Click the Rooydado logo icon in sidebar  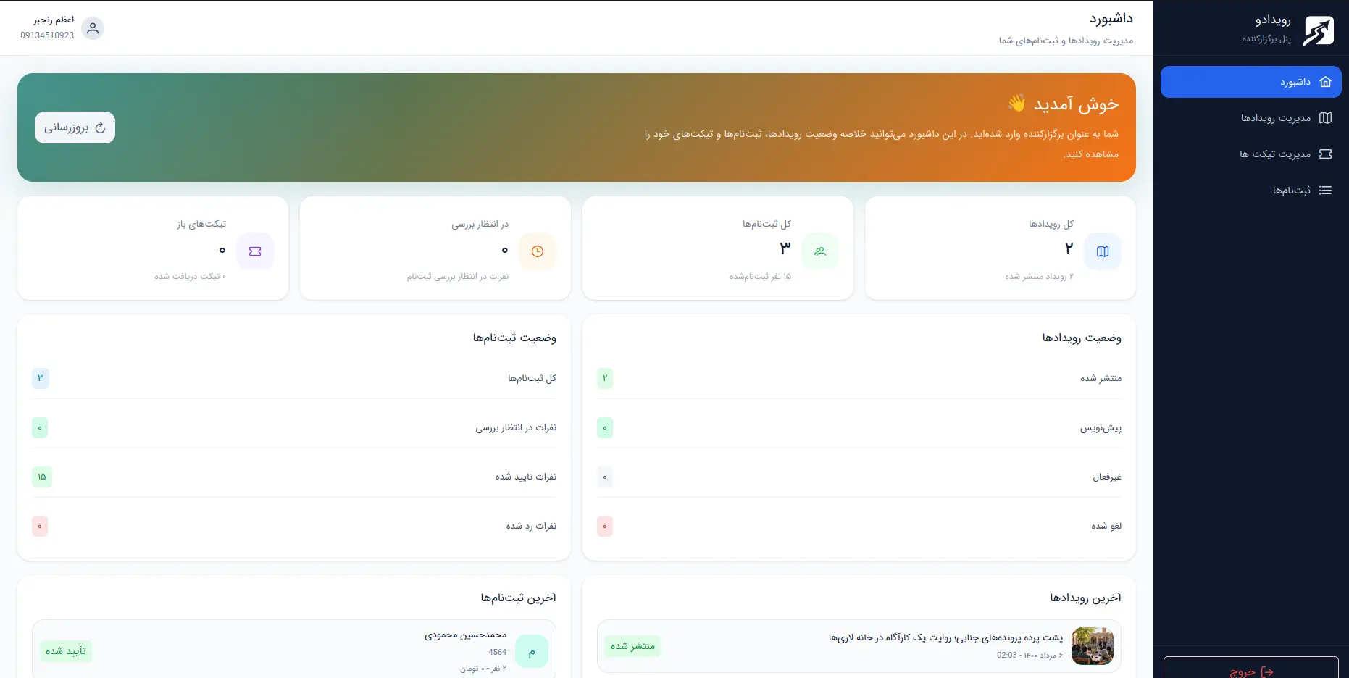coord(1318,31)
